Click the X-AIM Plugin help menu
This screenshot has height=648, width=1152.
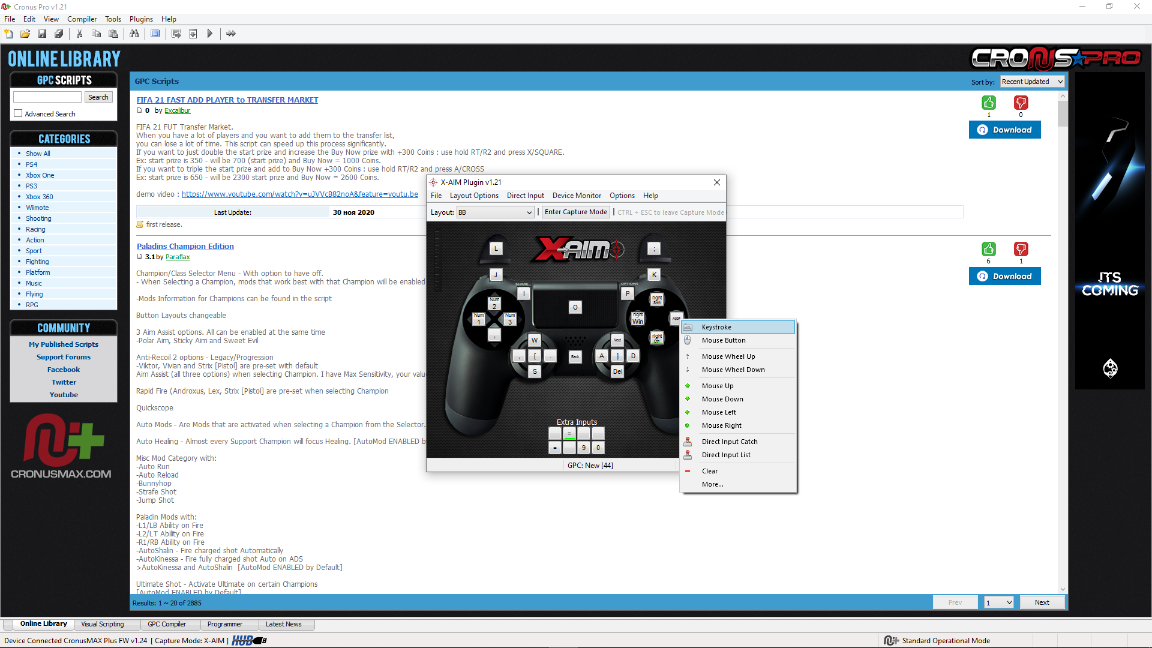point(650,196)
